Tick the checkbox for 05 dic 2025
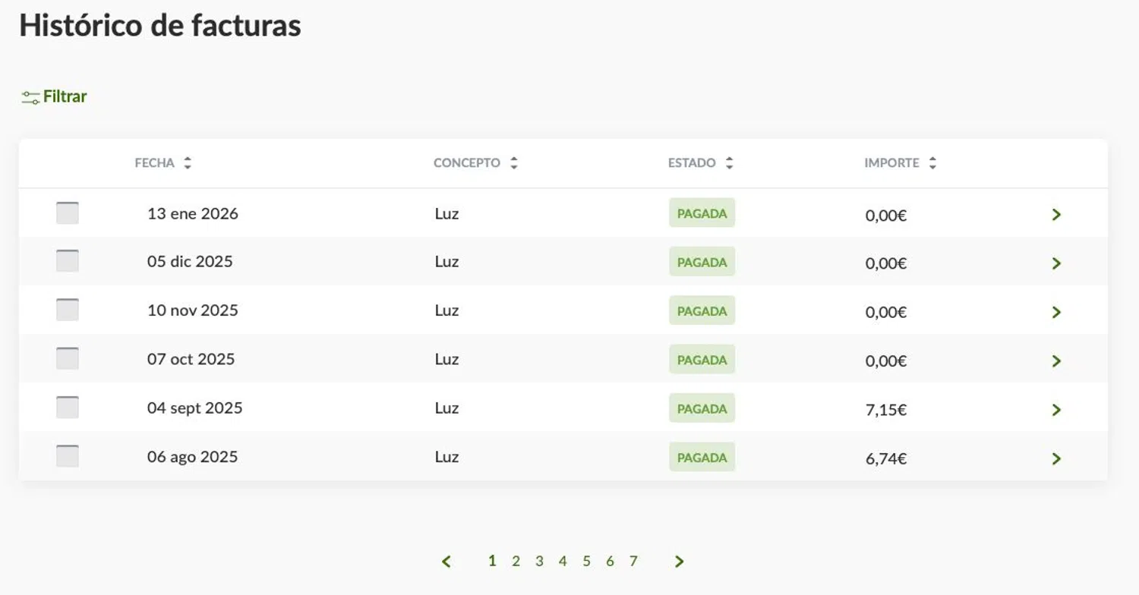 point(68,261)
